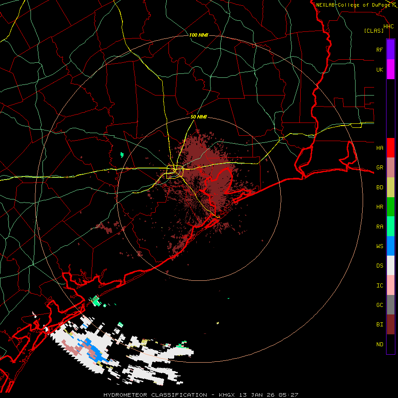The width and height of the screenshot is (398, 398).
Task: Click the 'BI' legend label
Action: 379,325
